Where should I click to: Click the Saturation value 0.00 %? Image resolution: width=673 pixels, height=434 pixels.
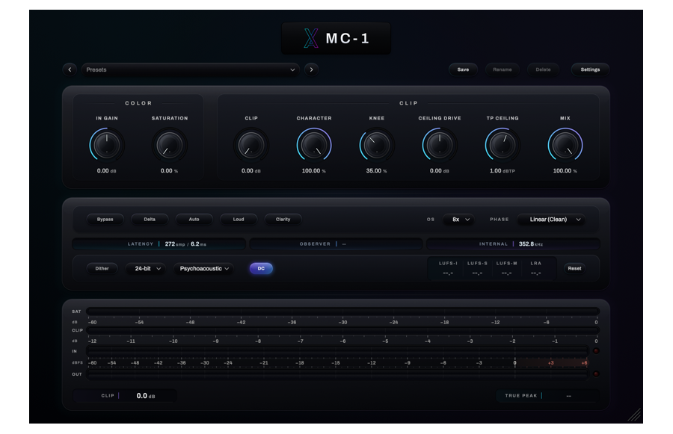169,170
